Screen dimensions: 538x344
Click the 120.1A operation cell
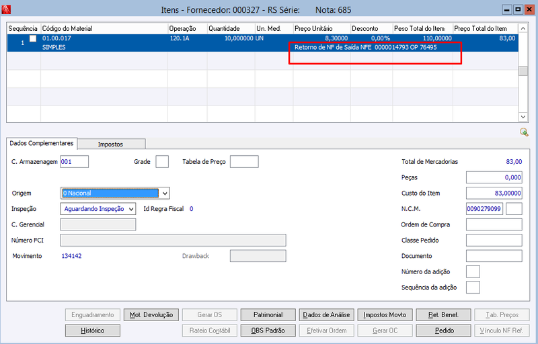click(x=180, y=38)
